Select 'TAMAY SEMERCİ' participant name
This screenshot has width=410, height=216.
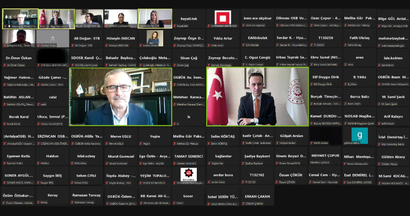[x=188, y=156]
